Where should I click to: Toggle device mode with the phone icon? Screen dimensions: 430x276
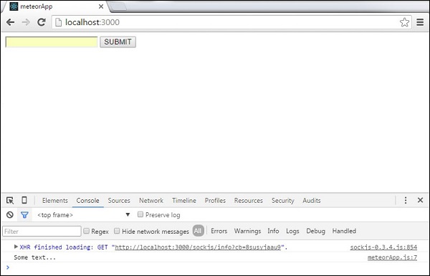(24, 200)
